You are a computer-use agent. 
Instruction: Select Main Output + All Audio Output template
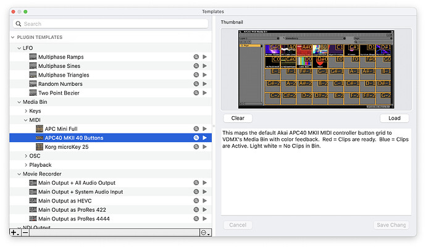(x=111, y=183)
